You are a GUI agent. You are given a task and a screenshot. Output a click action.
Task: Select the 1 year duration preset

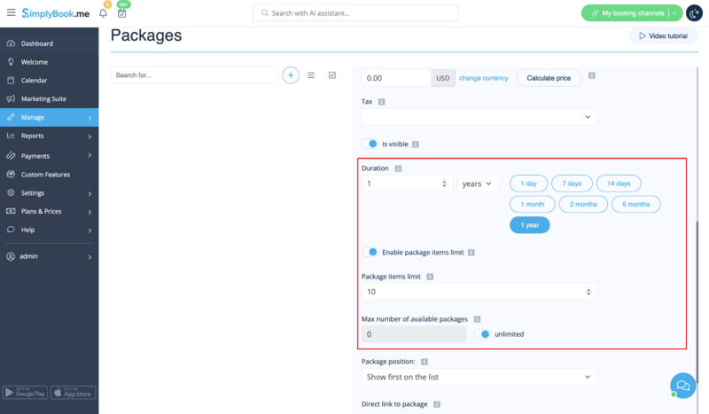529,225
